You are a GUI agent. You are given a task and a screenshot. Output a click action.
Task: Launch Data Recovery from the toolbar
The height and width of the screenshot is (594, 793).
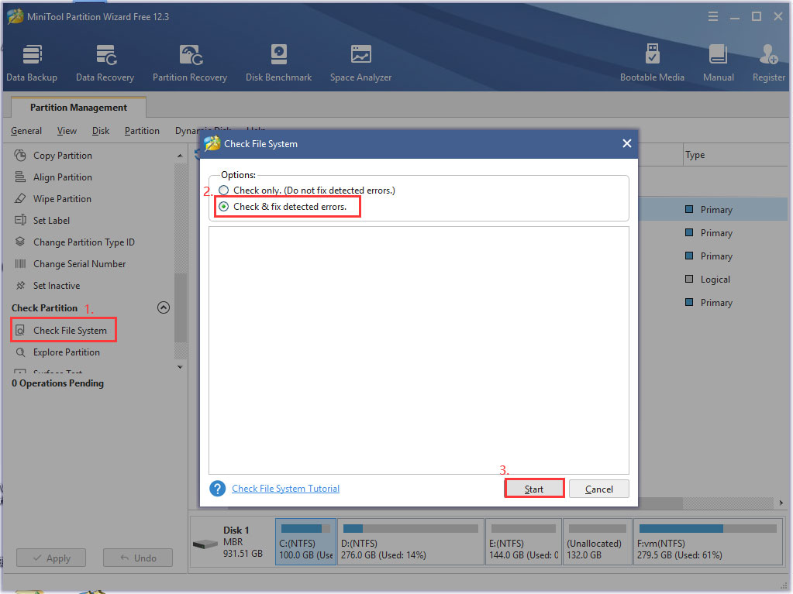point(105,64)
